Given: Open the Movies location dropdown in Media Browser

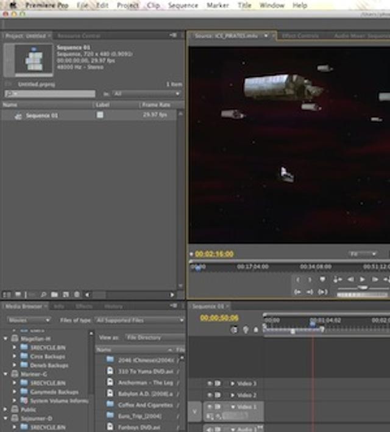Looking at the screenshot, I should 29,320.
